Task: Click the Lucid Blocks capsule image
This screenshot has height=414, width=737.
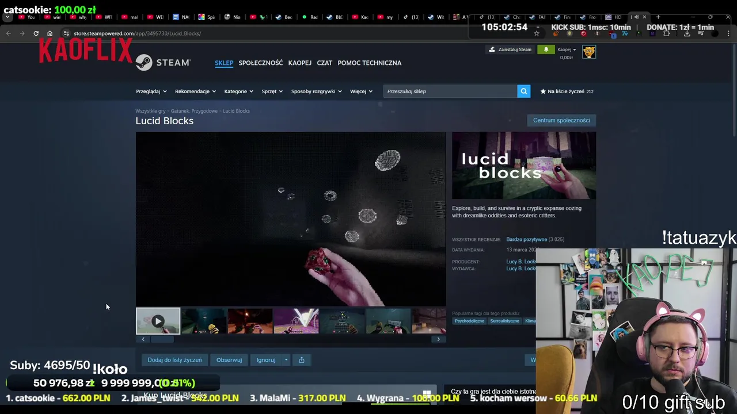Action: (524, 166)
